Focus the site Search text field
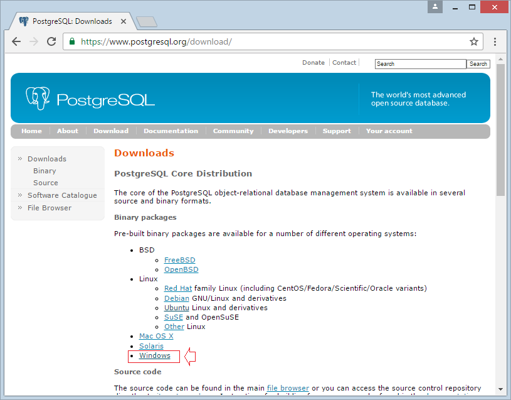 click(x=421, y=64)
